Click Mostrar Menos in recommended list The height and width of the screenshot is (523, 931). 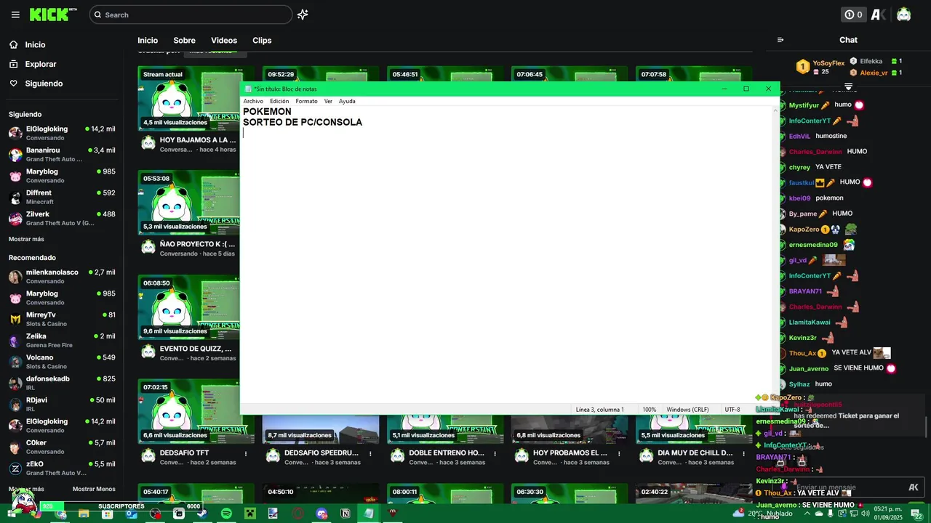coord(94,489)
